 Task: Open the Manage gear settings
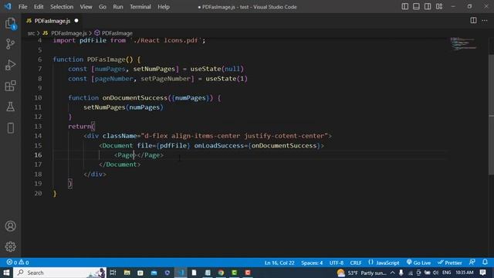10,246
